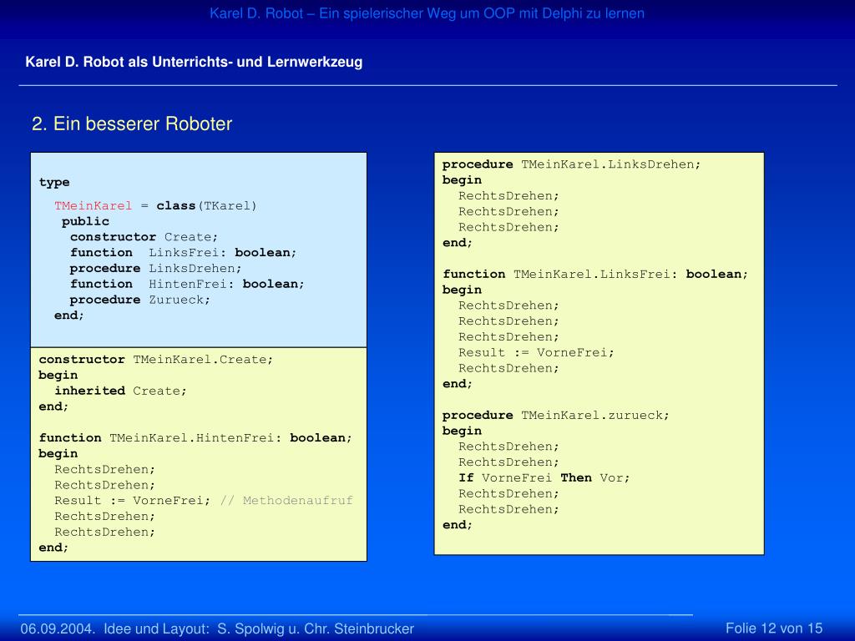Viewport: 855px width, 641px height.
Task: Click 'class(TKarel)' in the type declaration
Action: 206,205
